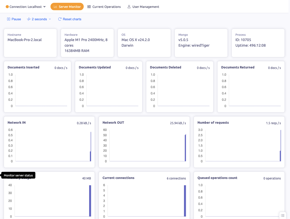Pause the live chart monitoring
This screenshot has height=219, width=290.
tap(14, 19)
